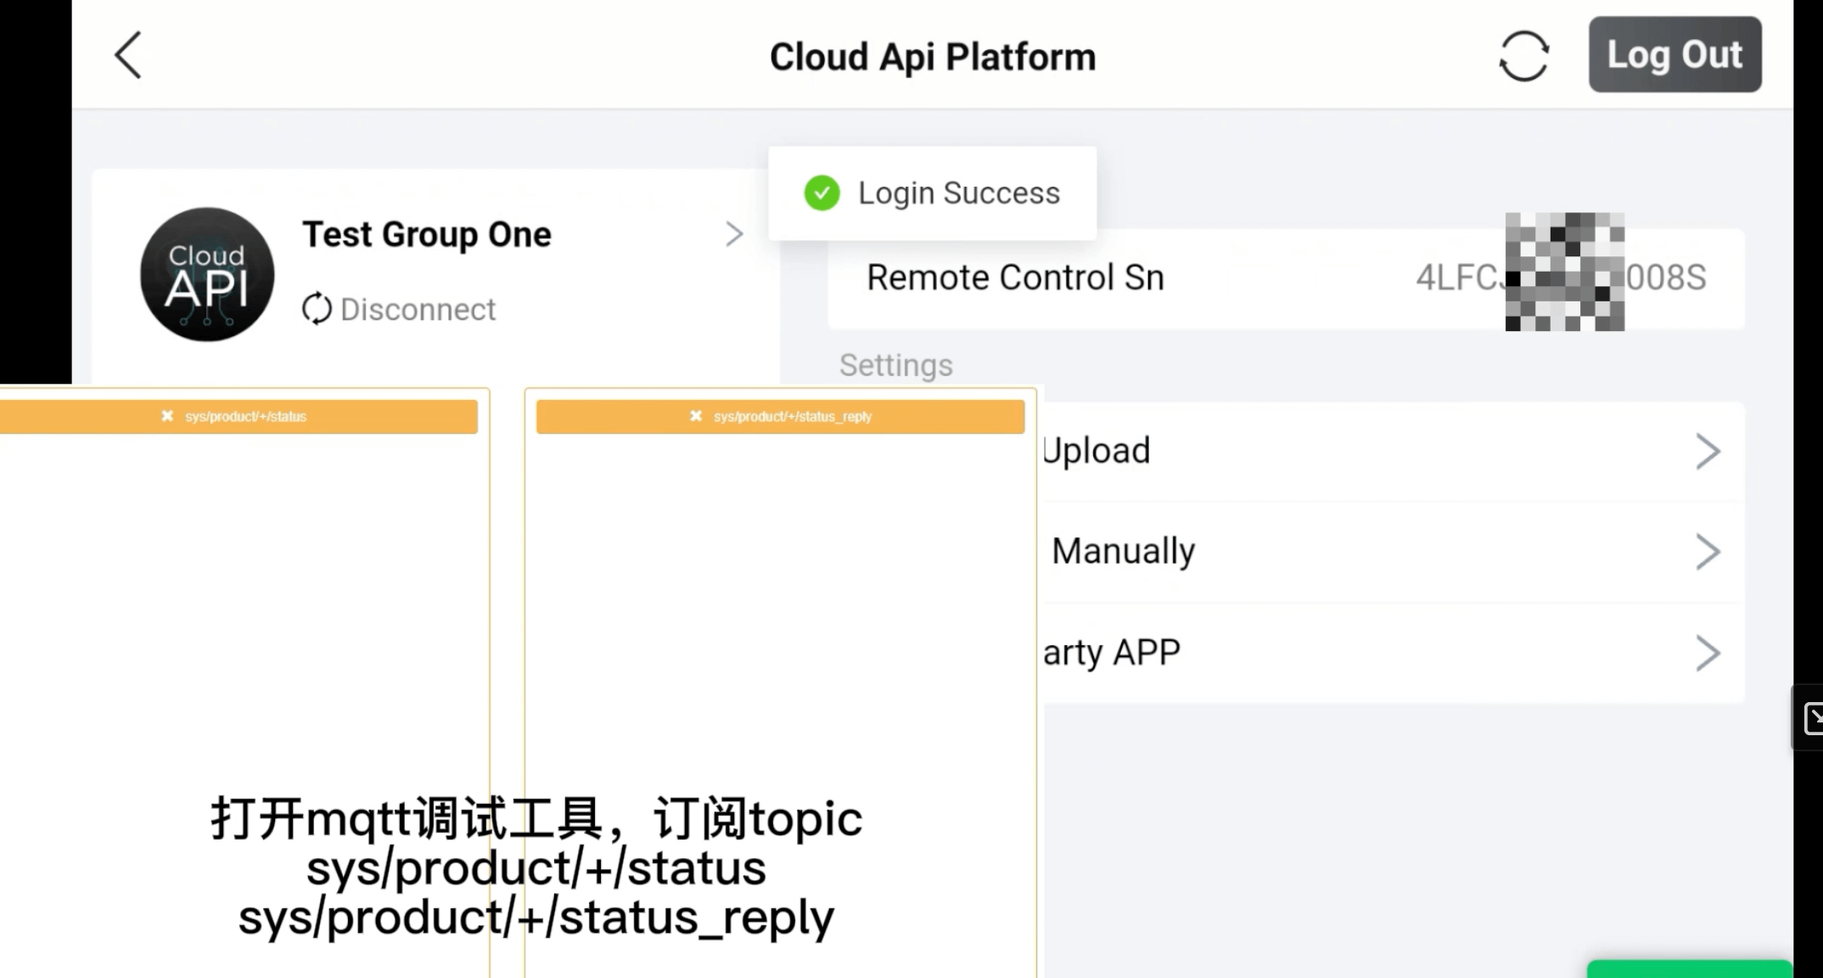Click the Disconnect text label
The width and height of the screenshot is (1823, 978).
(418, 309)
